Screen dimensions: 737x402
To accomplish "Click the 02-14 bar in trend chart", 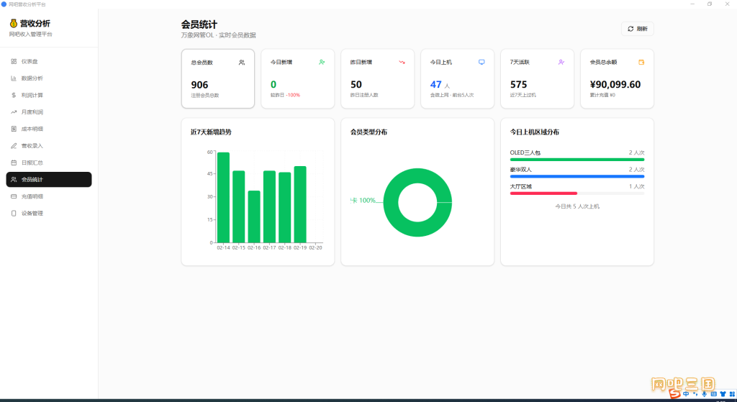I will (x=223, y=197).
